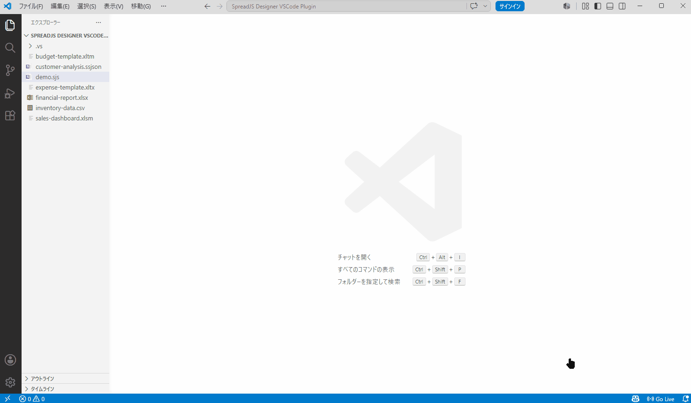Expand the タイムライン section
The height and width of the screenshot is (403, 691).
click(x=66, y=389)
